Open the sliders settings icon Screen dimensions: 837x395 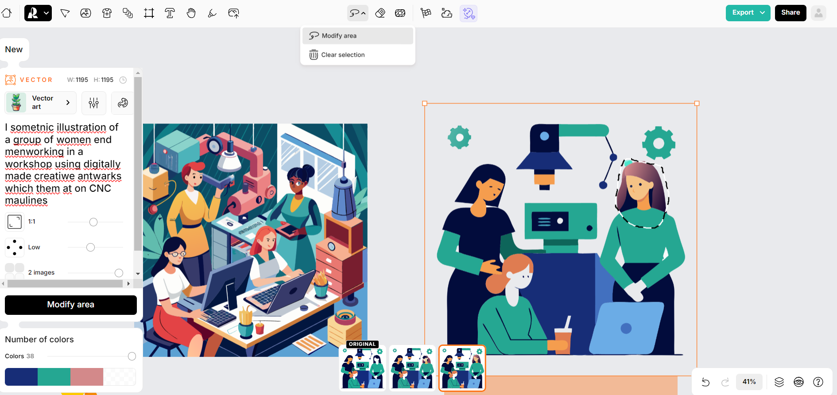94,103
